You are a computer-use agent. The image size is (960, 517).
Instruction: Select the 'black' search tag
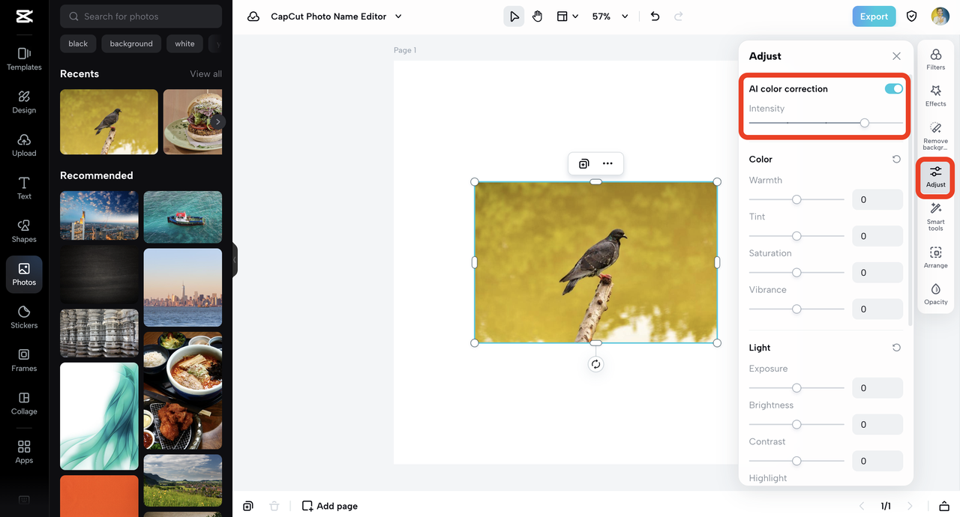click(x=78, y=43)
